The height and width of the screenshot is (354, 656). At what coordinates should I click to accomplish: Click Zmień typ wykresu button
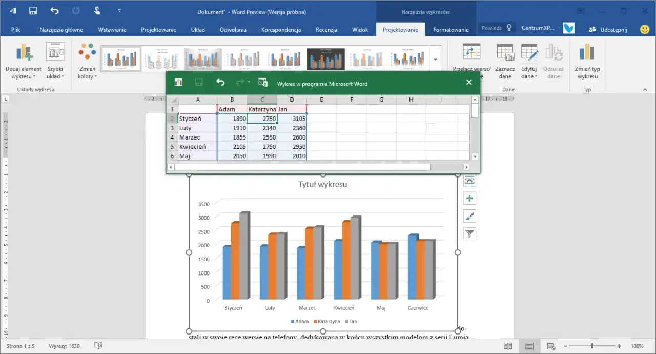pyautogui.click(x=587, y=61)
